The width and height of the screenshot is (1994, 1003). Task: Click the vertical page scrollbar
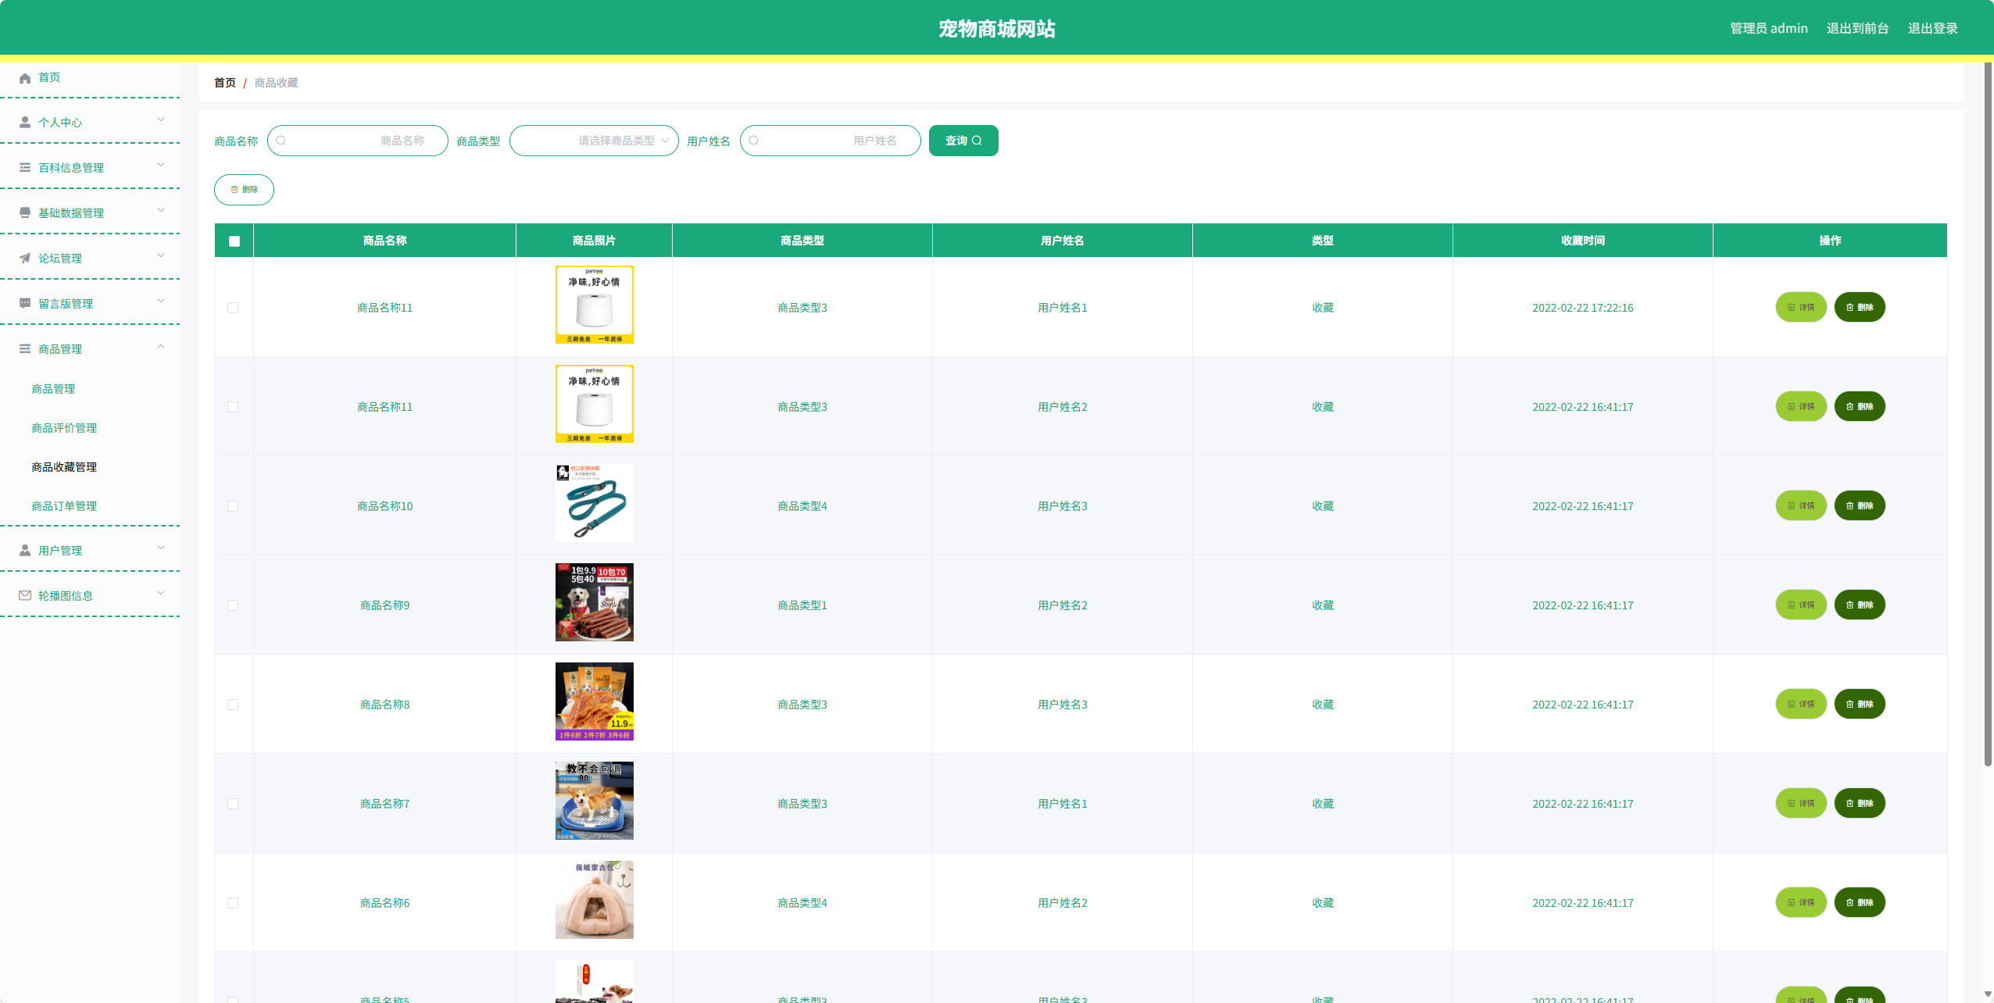1988,414
